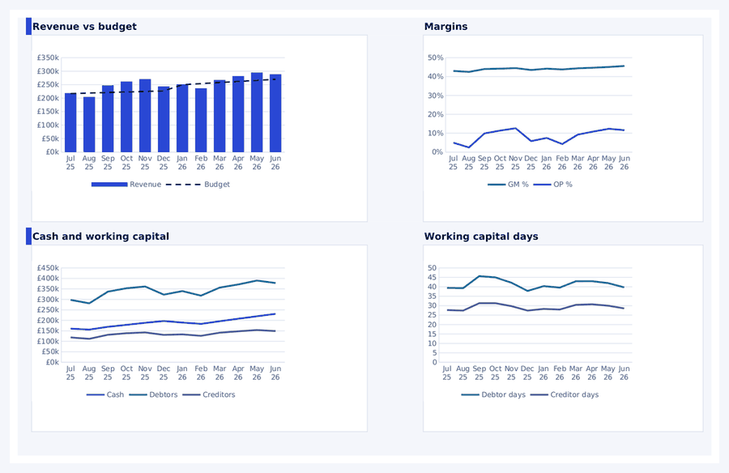This screenshot has width=729, height=473.
Task: Click '£200k' axis label on cash chart
Action: tap(48, 321)
